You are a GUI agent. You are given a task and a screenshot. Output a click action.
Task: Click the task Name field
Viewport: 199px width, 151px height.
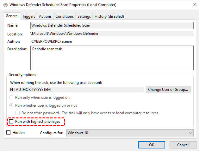click(x=112, y=25)
